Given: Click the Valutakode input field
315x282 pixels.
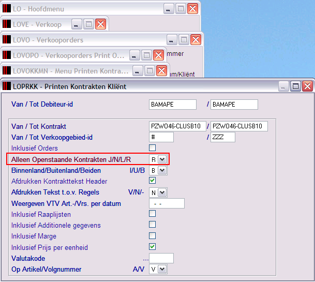Looking at the screenshot, I should pos(161,258).
